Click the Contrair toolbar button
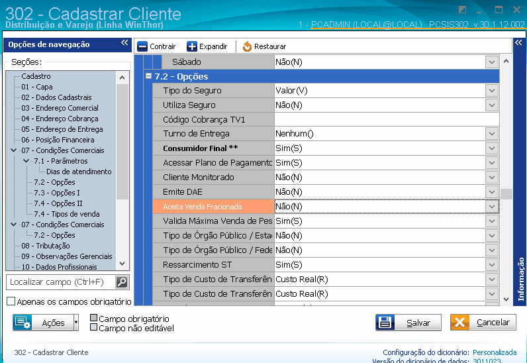 pos(157,46)
